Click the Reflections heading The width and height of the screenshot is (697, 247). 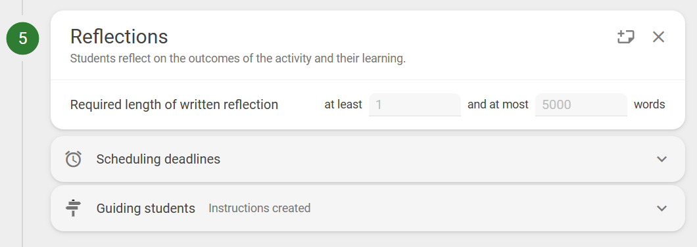tap(119, 36)
